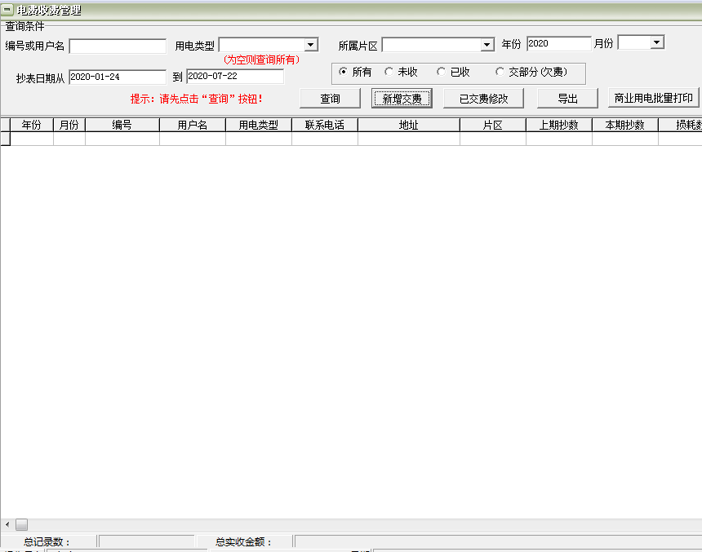Image resolution: width=702 pixels, height=552 pixels.
Task: Click the 导出 button
Action: (567, 99)
